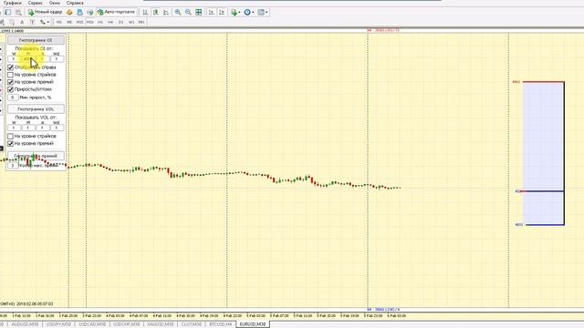This screenshot has width=584, height=328.
Task: Open the indicators list icon
Action: click(234, 12)
